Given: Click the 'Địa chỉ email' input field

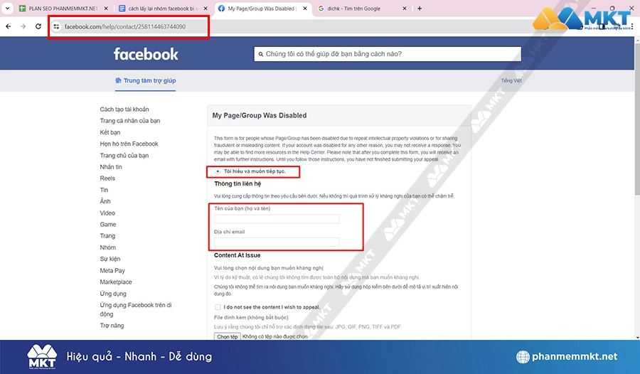Looking at the screenshot, I should [277, 242].
